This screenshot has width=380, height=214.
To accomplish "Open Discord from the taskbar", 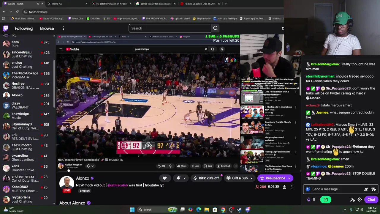I will 248,210.
